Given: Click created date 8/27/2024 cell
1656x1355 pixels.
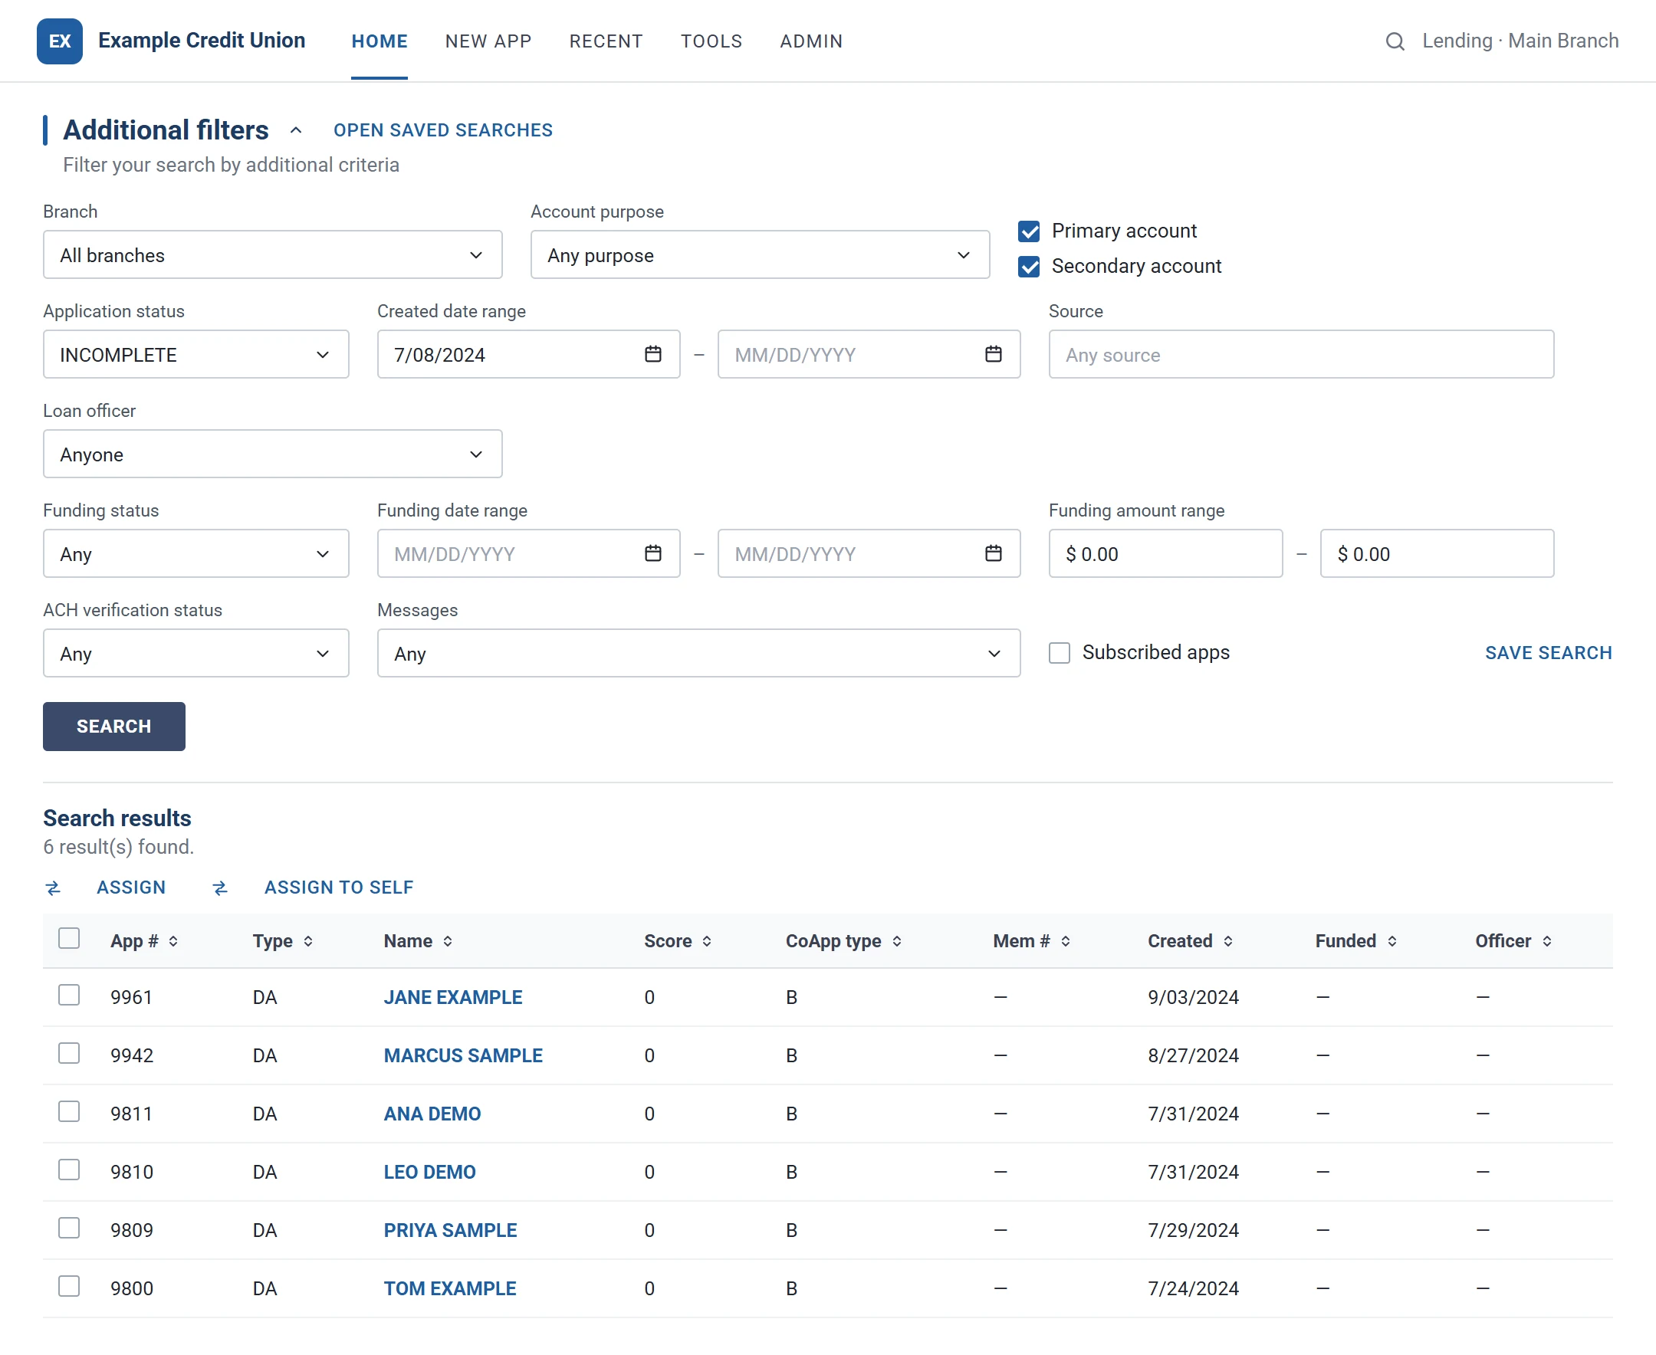Looking at the screenshot, I should pos(1193,1055).
